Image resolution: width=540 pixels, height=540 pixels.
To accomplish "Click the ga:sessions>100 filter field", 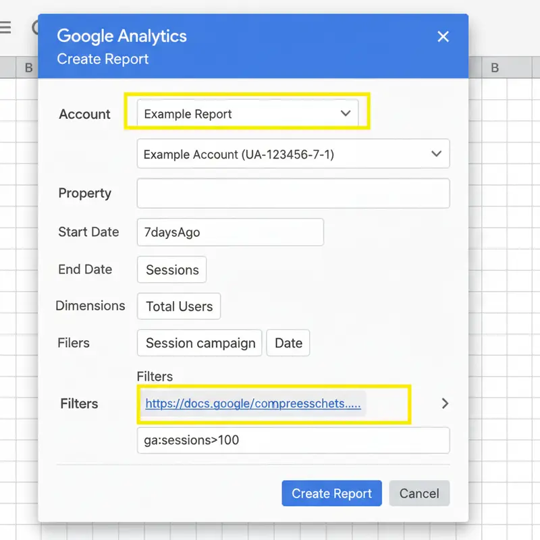I will coord(293,441).
